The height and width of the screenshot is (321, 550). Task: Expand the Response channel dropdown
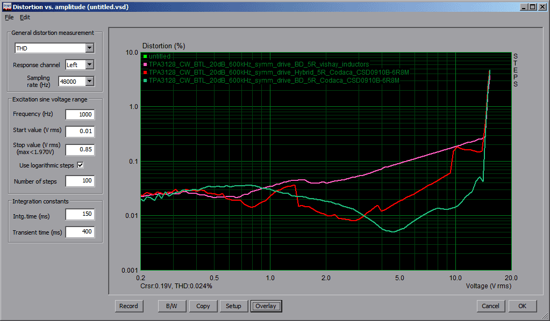[89, 65]
